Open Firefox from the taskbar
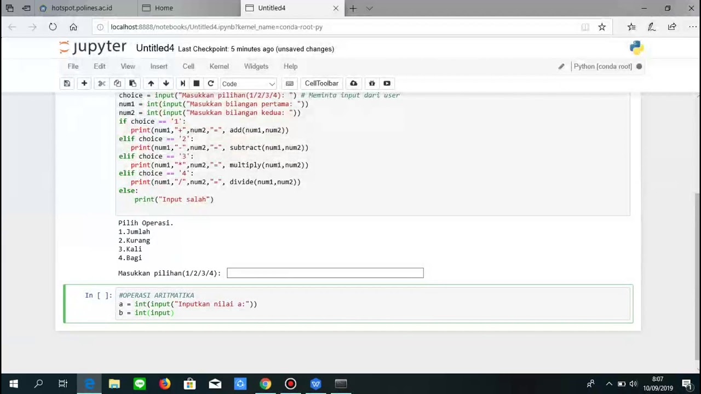 click(x=164, y=384)
